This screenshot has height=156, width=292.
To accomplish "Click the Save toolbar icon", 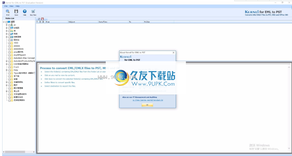I will tap(16, 12).
